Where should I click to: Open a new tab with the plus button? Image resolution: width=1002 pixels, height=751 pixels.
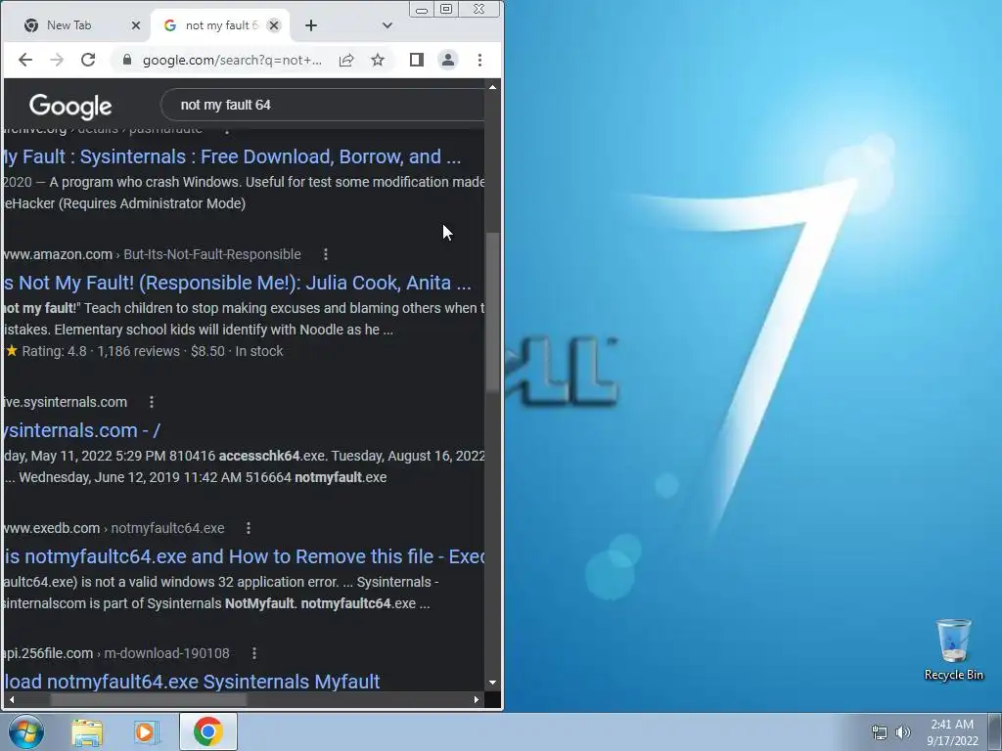(x=311, y=25)
